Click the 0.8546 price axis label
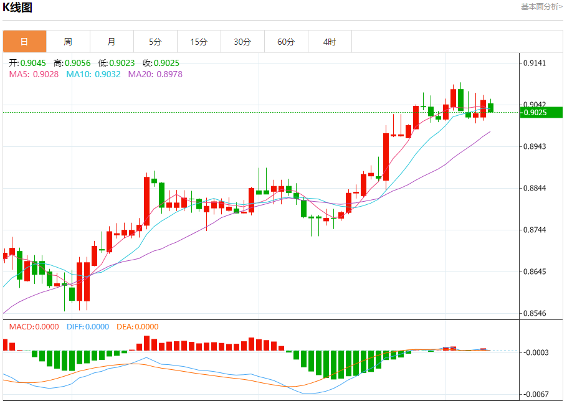The width and height of the screenshot is (567, 401). 535,313
